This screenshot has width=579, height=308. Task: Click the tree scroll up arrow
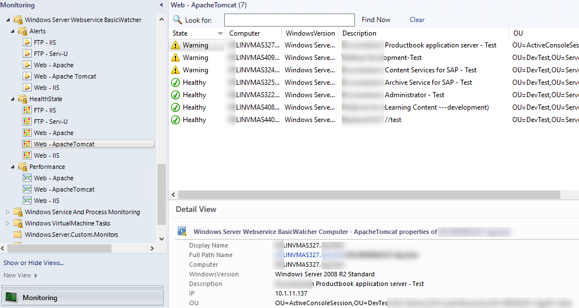pyautogui.click(x=161, y=19)
